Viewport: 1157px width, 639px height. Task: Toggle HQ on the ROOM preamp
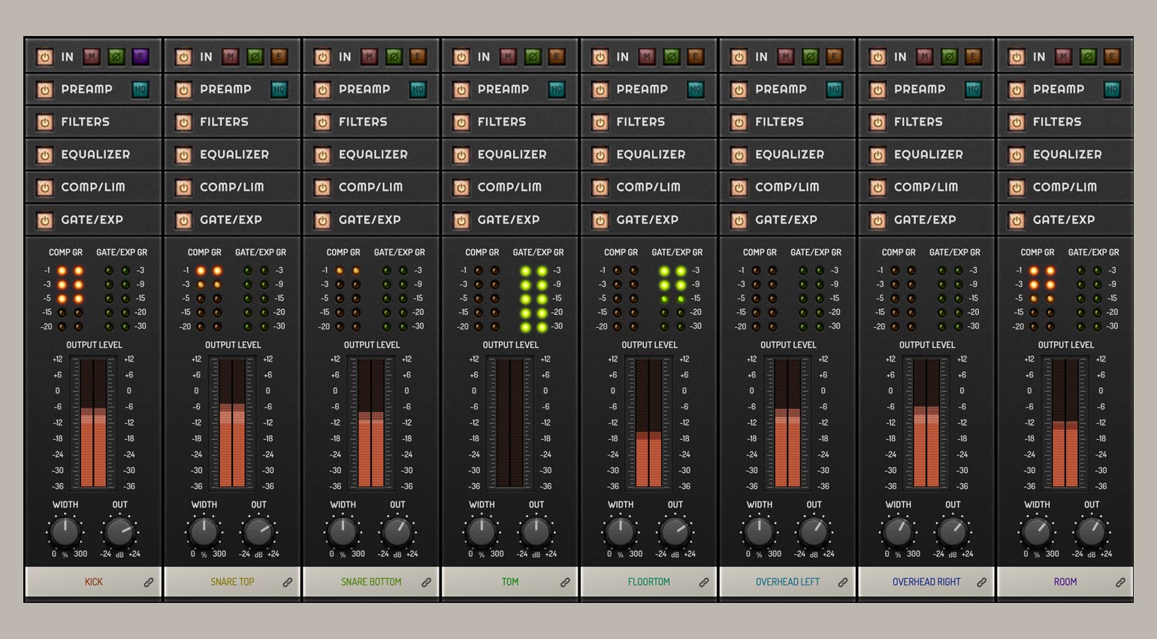(1112, 89)
